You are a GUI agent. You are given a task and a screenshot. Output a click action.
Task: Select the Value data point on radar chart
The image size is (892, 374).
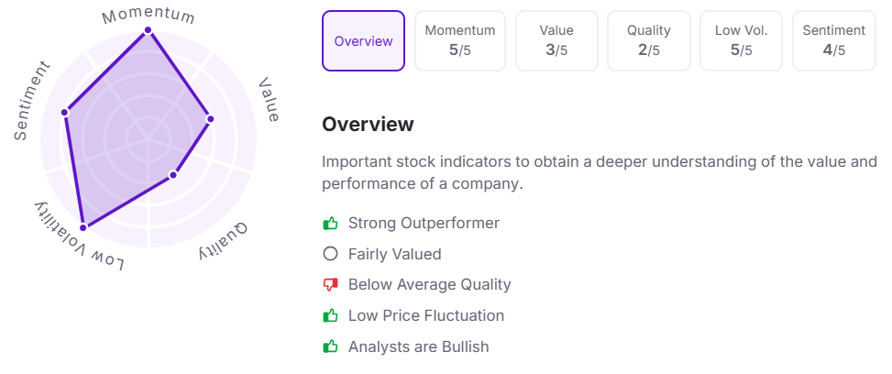(210, 119)
